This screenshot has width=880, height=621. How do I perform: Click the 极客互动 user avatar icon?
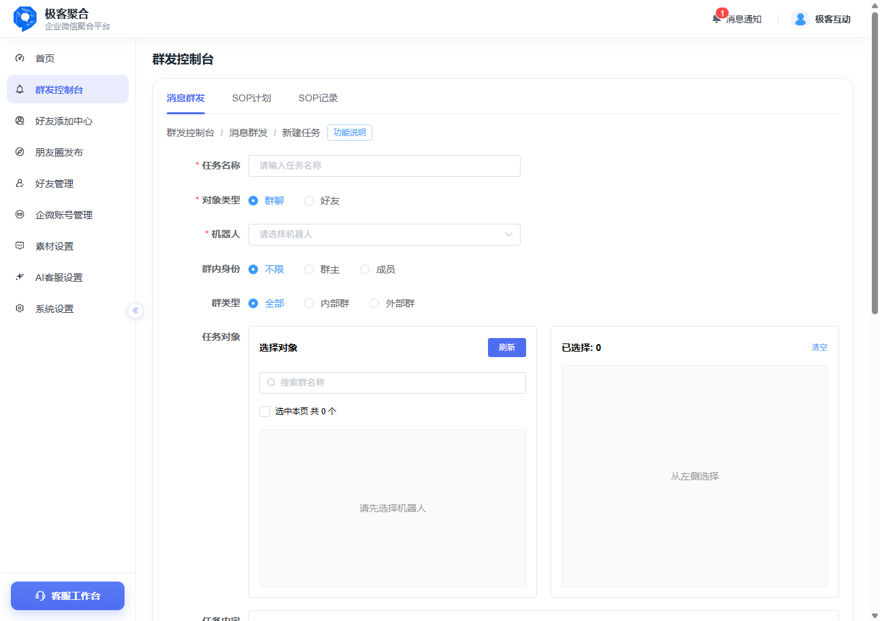point(800,19)
